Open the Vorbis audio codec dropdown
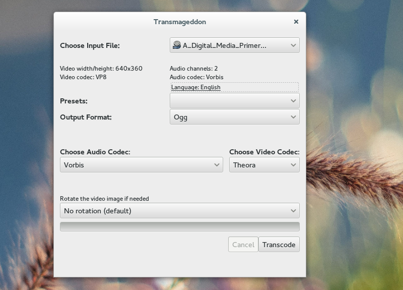Viewport: 403px width, 290px height. click(142, 165)
